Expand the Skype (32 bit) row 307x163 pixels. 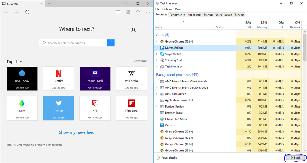[x=156, y=54]
